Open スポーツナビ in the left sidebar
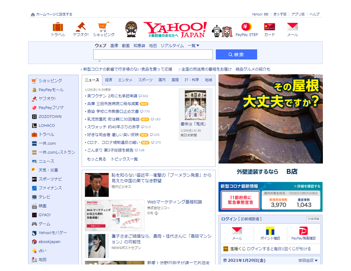 coord(50,179)
